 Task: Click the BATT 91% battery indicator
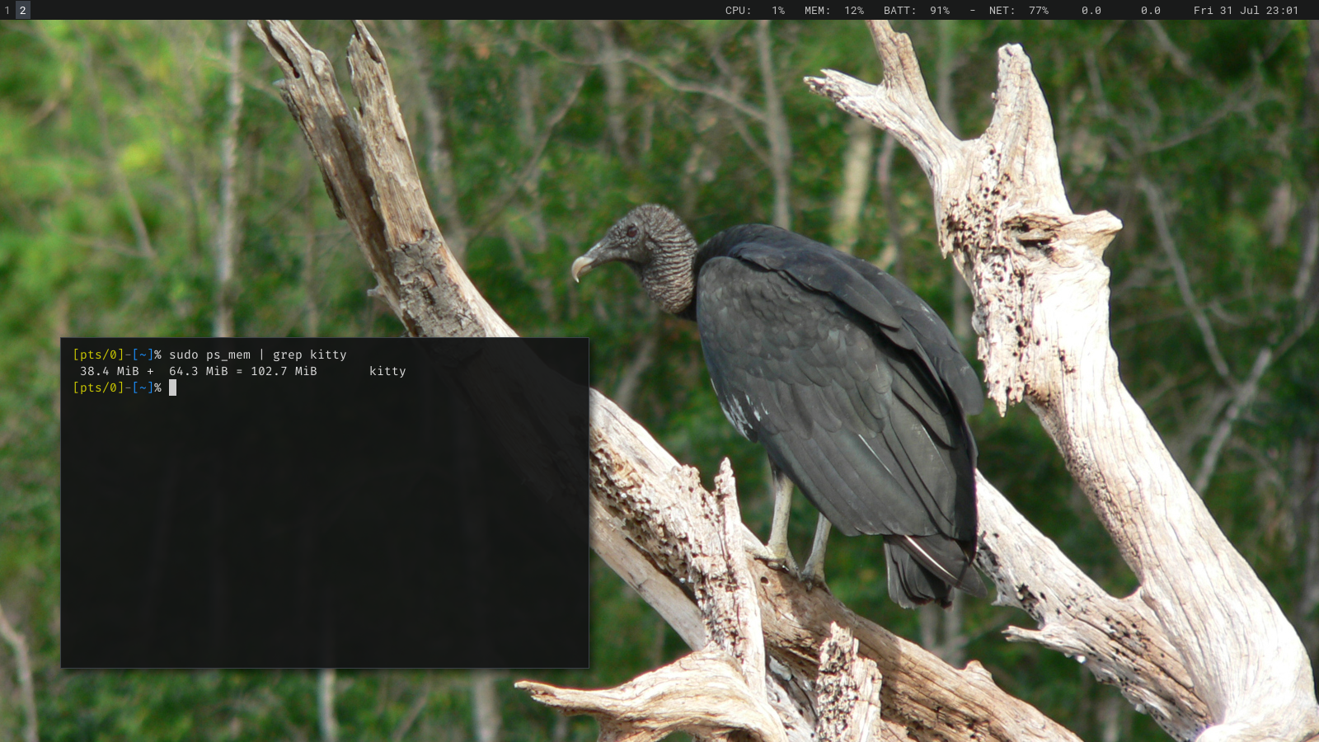(x=917, y=11)
